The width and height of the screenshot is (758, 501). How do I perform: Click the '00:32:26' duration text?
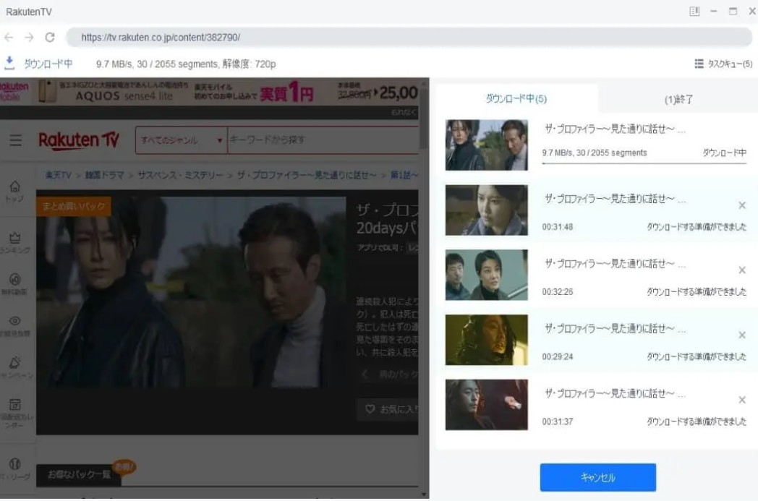(x=558, y=292)
